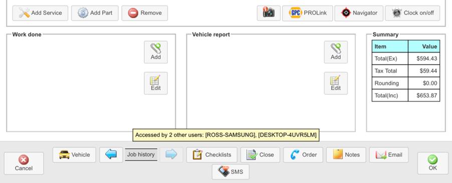Click the Add Part gear button
The image size is (452, 183).
point(95,13)
